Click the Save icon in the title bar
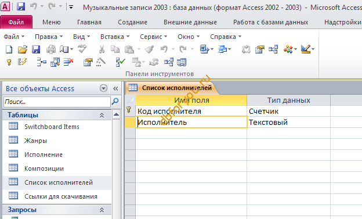Viewport: 362px width, 219px height. tap(21, 6)
